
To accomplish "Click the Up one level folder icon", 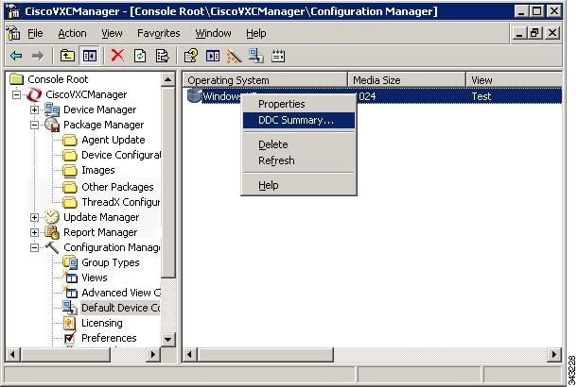I will [x=67, y=56].
